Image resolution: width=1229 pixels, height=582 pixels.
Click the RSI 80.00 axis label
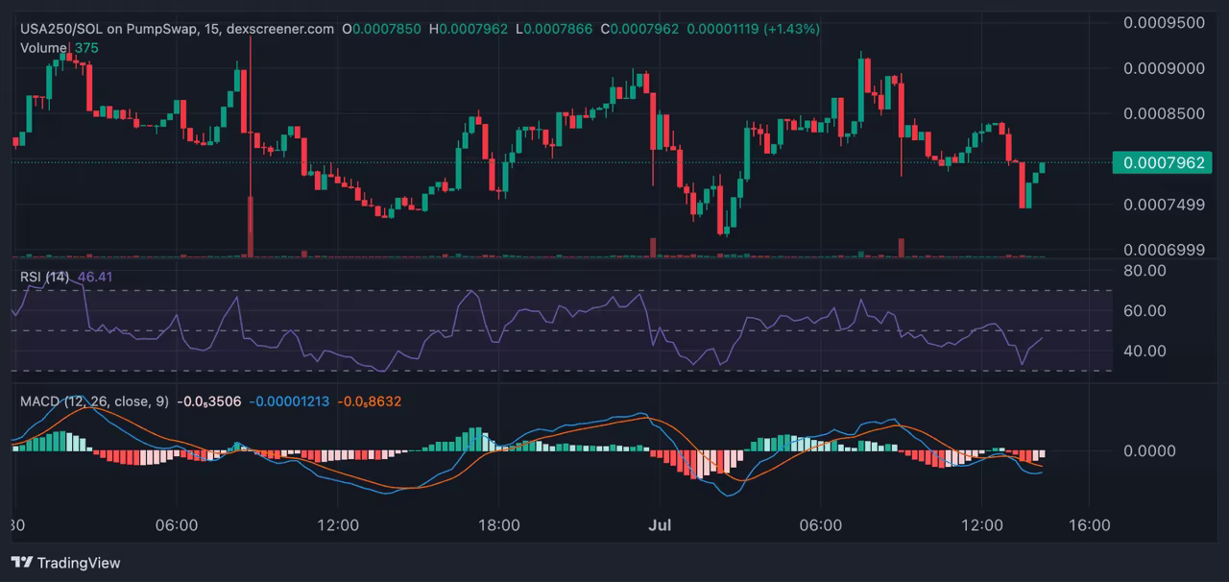(1145, 271)
